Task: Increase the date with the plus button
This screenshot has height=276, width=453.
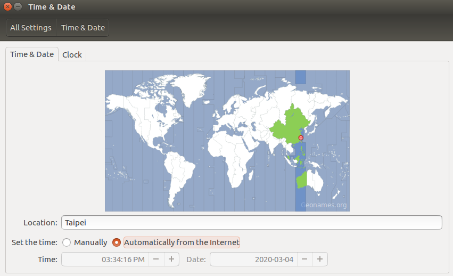Action: pos(320,259)
